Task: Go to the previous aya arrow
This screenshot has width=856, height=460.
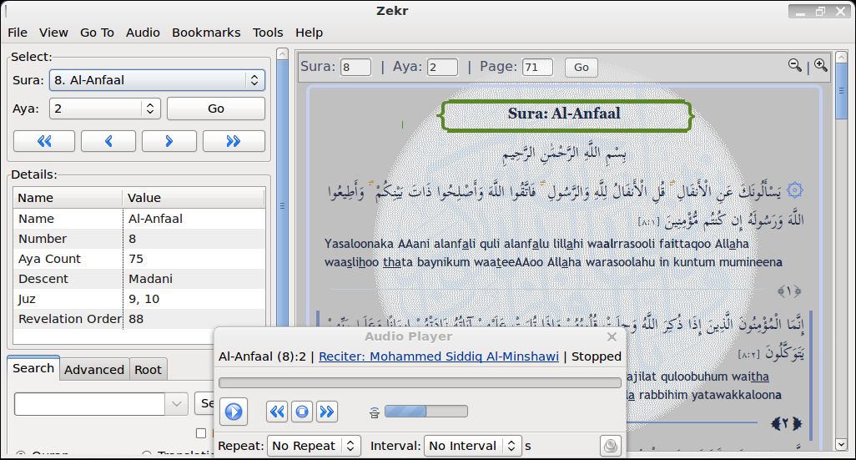Action: (x=108, y=141)
